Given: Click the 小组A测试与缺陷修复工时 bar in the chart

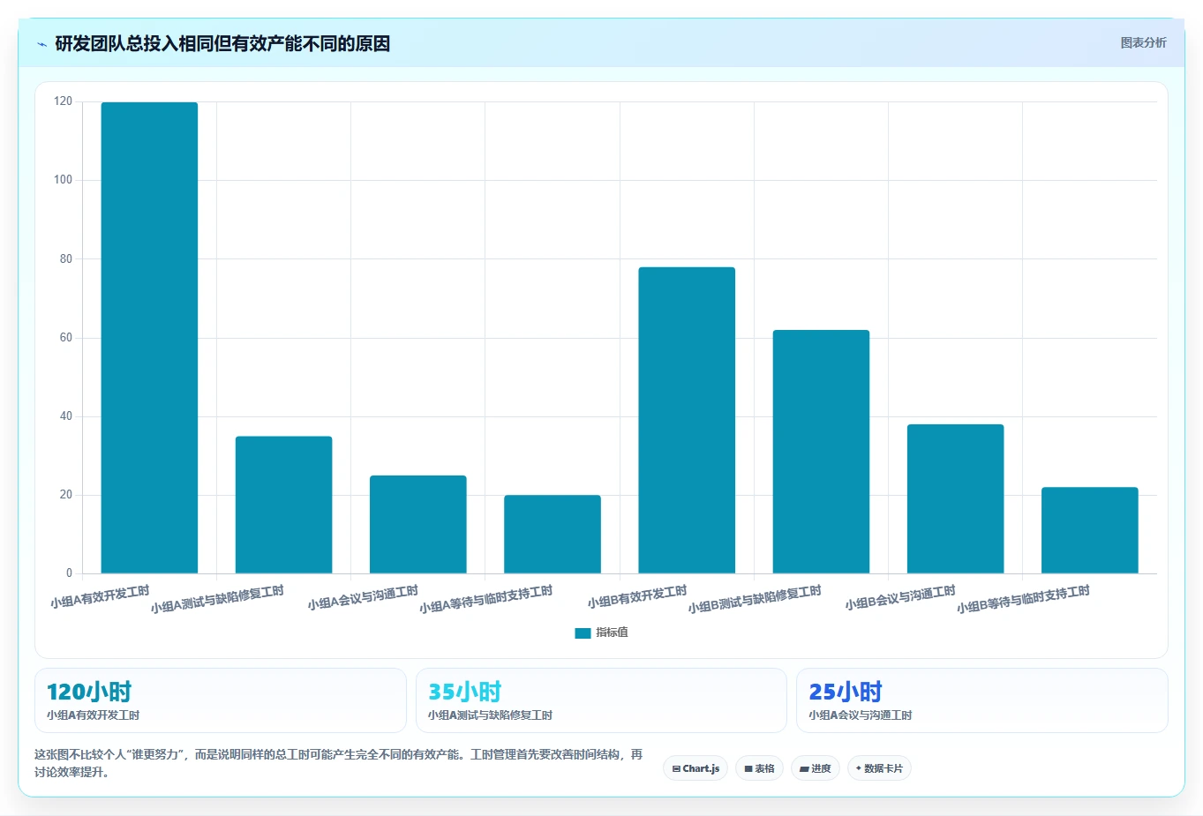Looking at the screenshot, I should 283,505.
